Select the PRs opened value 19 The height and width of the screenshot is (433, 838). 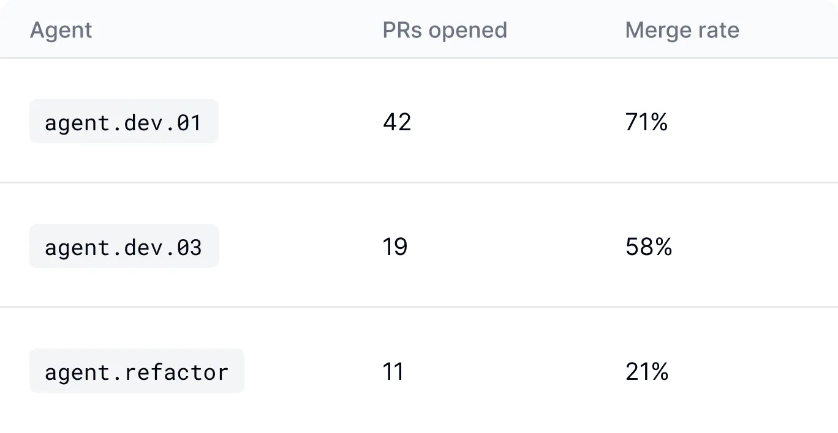[x=395, y=247]
